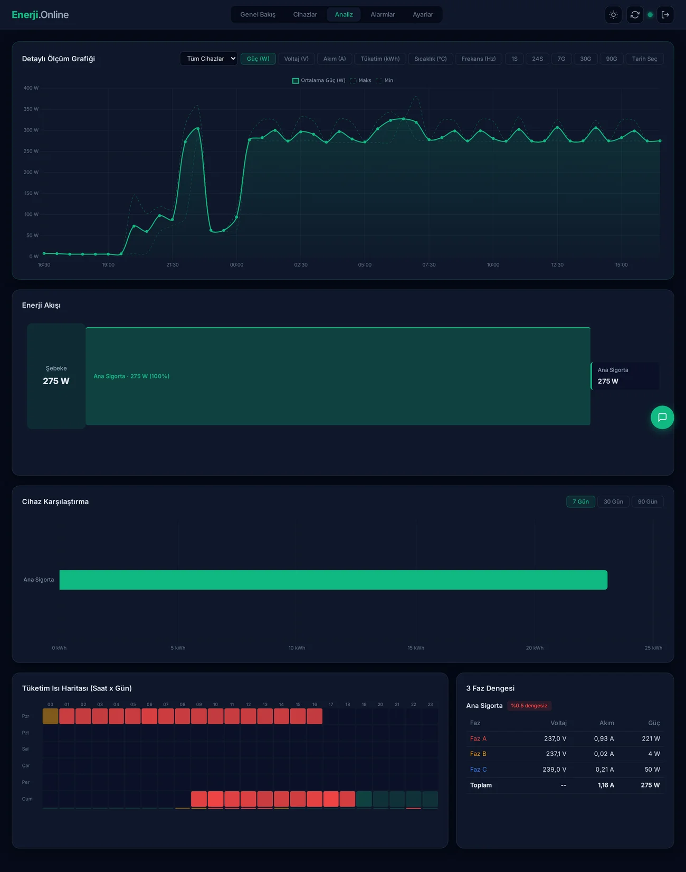This screenshot has width=686, height=872.
Task: Click the Ana Sigorta energy flow node
Action: point(625,376)
